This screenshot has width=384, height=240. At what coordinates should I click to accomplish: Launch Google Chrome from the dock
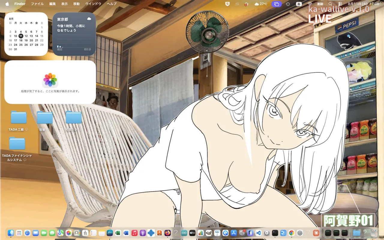[291, 233]
